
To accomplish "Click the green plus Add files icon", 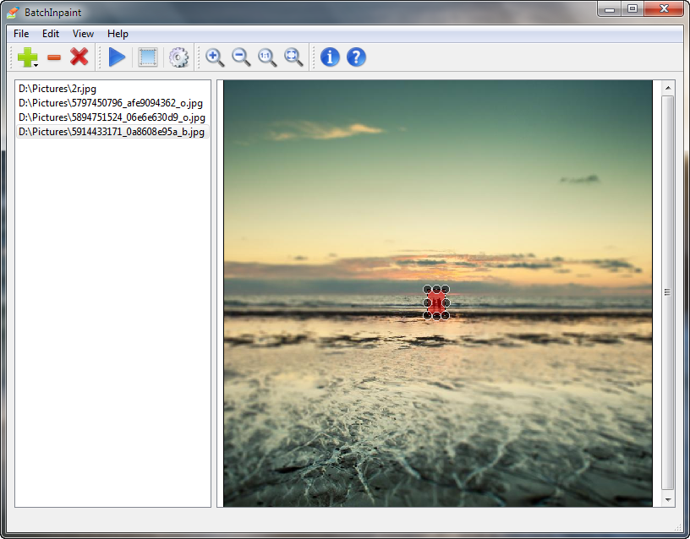I will [26, 57].
